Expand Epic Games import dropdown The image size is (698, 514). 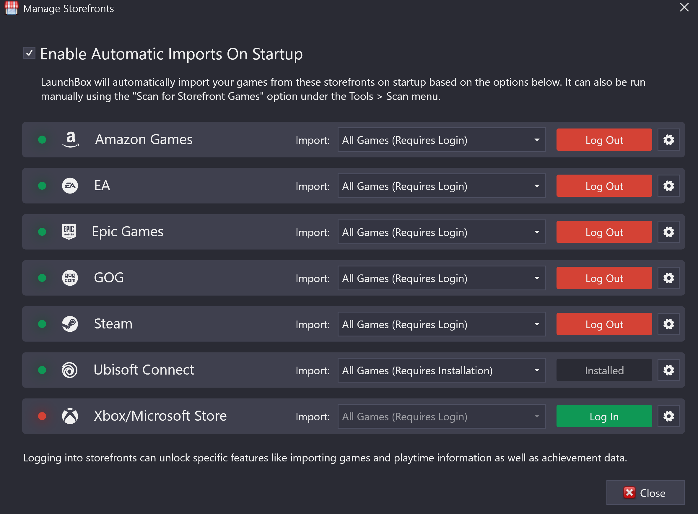pos(441,232)
